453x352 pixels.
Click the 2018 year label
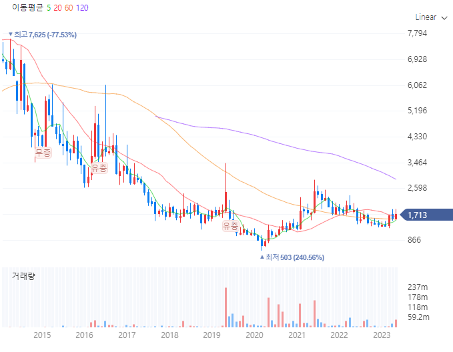169,335
